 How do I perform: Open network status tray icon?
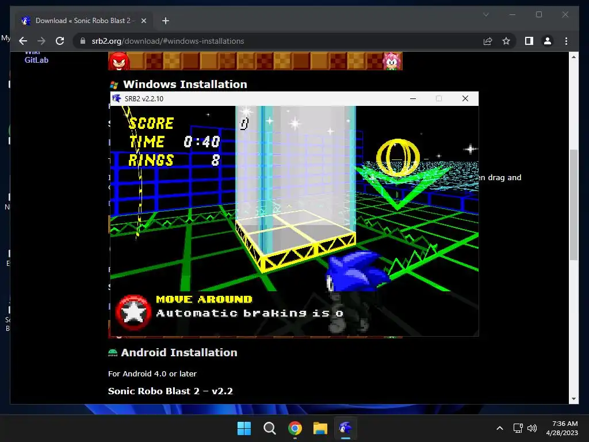518,428
